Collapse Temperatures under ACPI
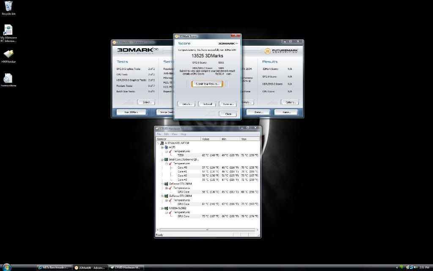This screenshot has width=433, height=271. 167,152
